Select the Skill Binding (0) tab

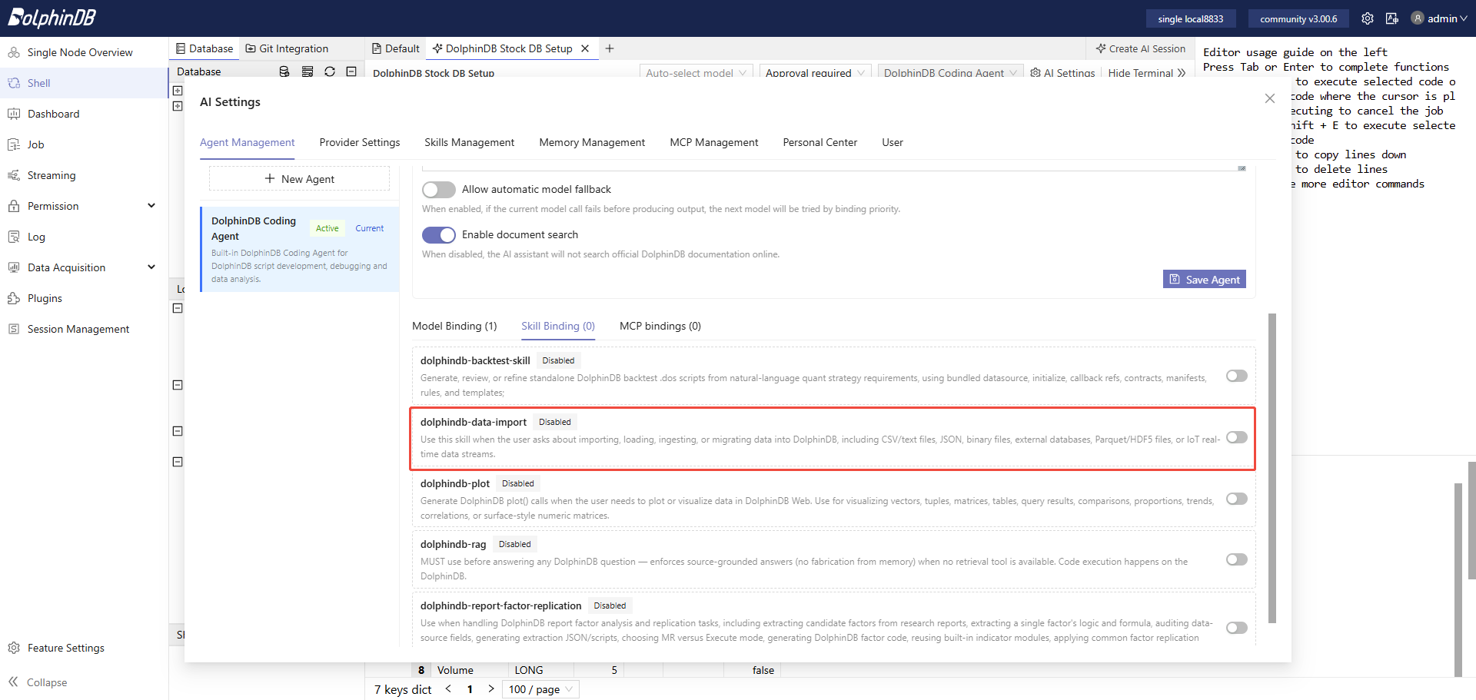pyautogui.click(x=558, y=326)
